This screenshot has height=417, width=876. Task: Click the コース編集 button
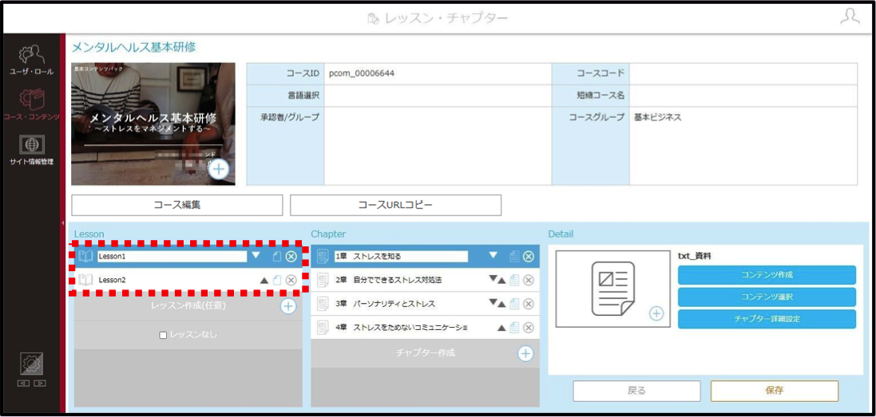point(177,205)
